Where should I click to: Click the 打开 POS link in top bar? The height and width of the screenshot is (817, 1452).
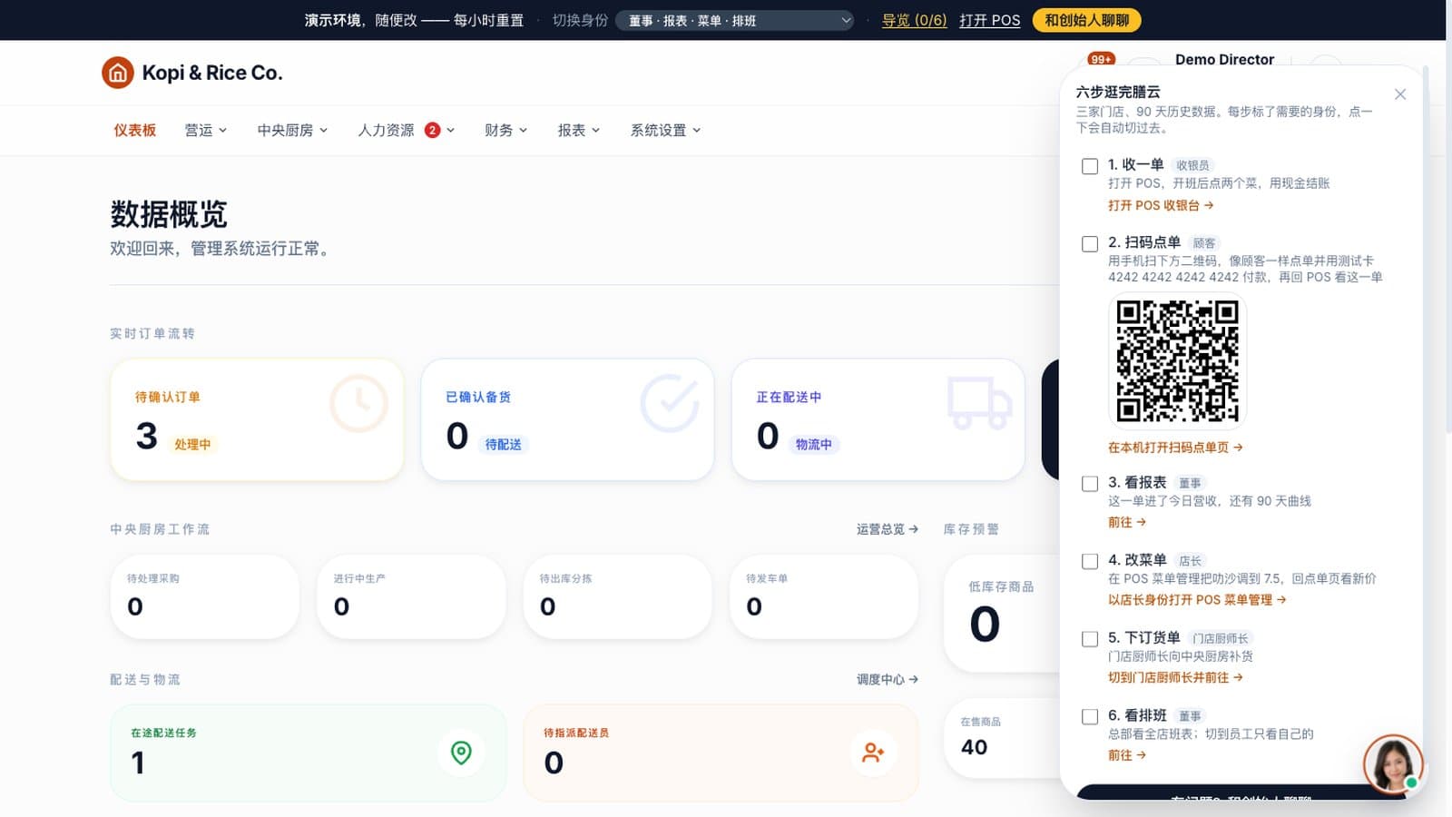click(x=990, y=20)
